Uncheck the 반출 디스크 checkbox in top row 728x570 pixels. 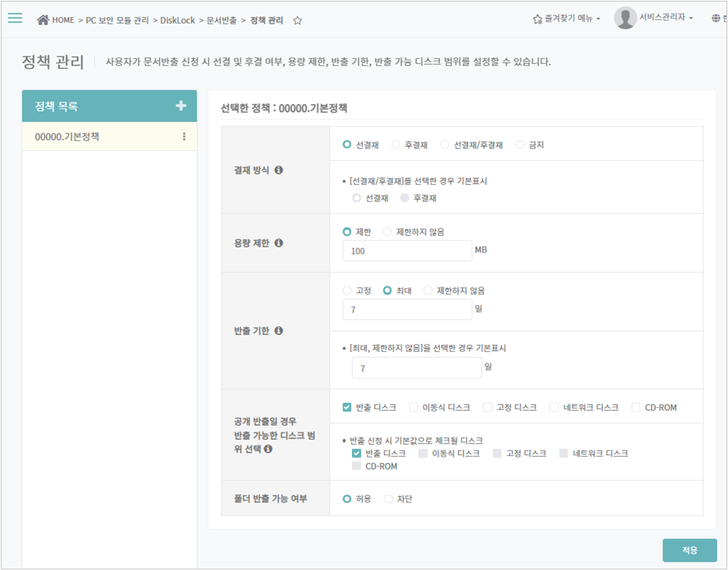tap(347, 407)
